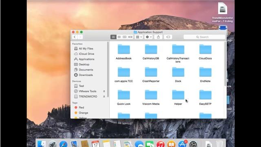Select the Quick Look folder

coord(124,98)
